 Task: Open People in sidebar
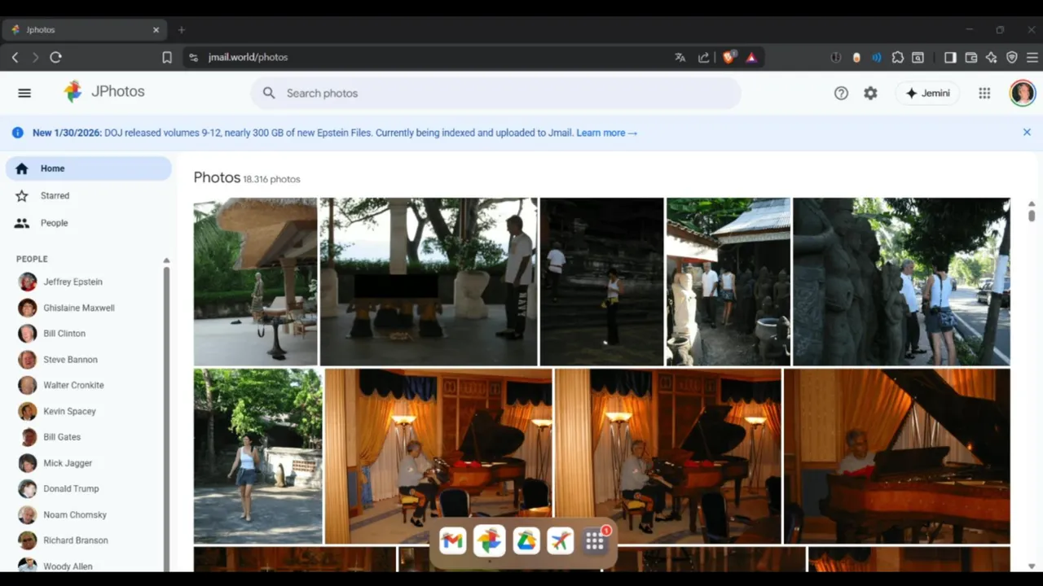click(x=89, y=223)
